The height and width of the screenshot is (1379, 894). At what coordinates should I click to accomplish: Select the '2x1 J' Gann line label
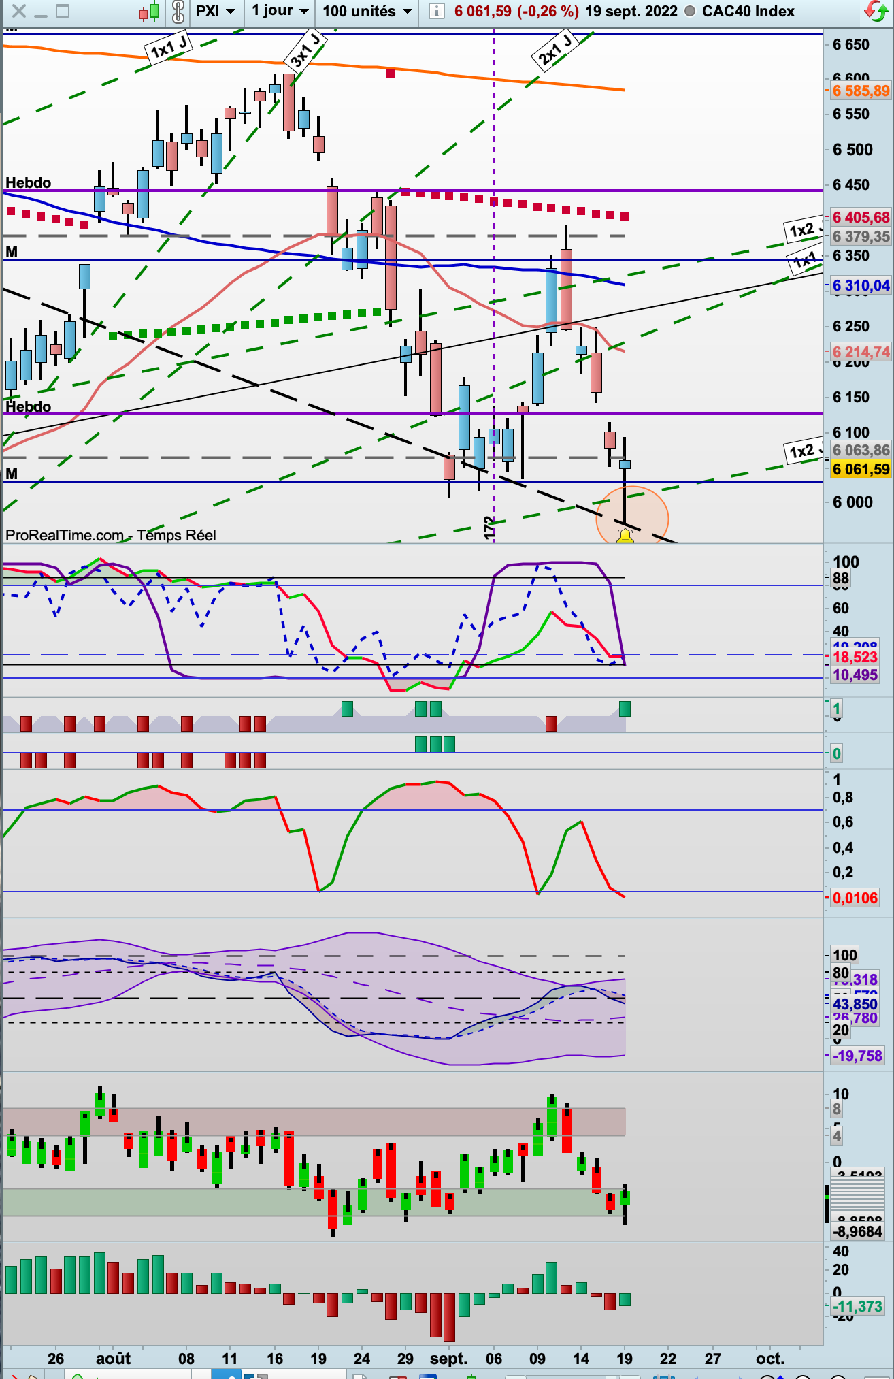click(x=554, y=50)
